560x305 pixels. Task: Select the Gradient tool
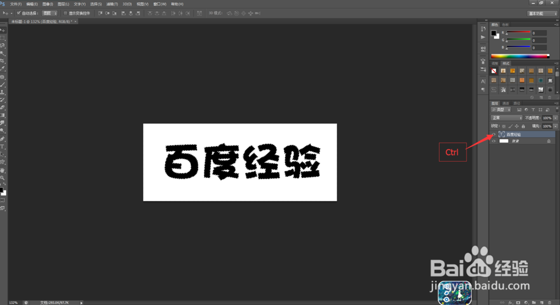coord(2,115)
